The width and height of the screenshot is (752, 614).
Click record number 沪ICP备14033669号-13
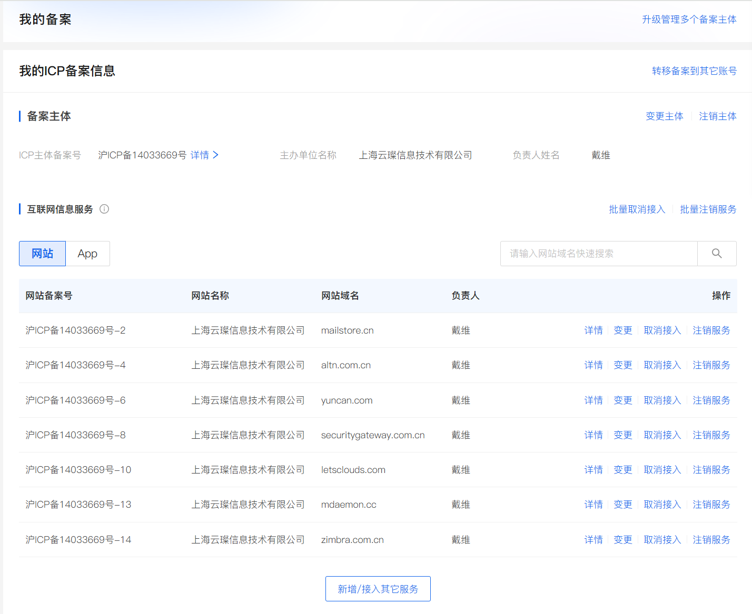coord(78,505)
